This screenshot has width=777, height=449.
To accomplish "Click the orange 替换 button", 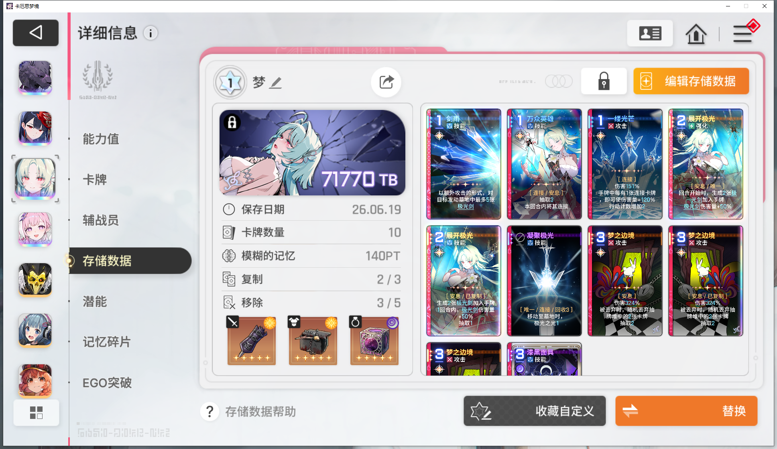I will [x=686, y=411].
